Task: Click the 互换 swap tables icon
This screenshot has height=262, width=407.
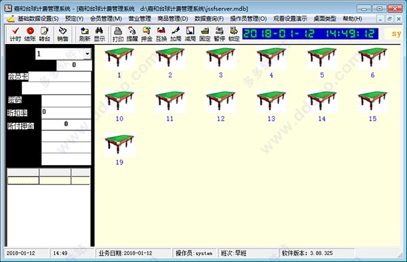Action: [161, 34]
